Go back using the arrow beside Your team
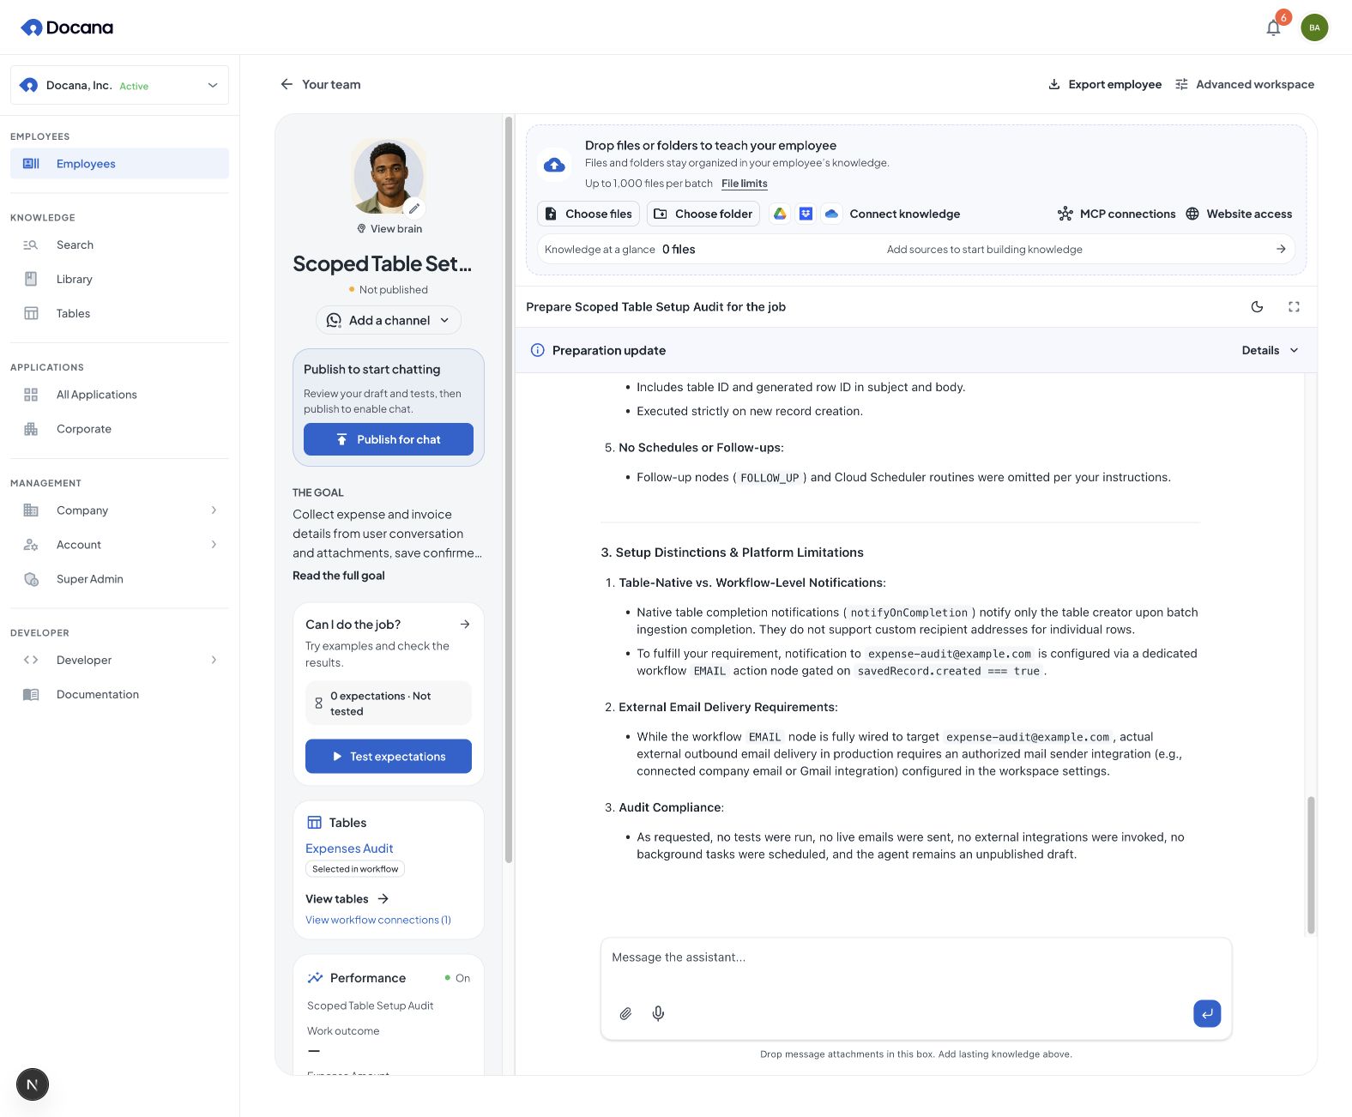The width and height of the screenshot is (1352, 1117). point(287,84)
